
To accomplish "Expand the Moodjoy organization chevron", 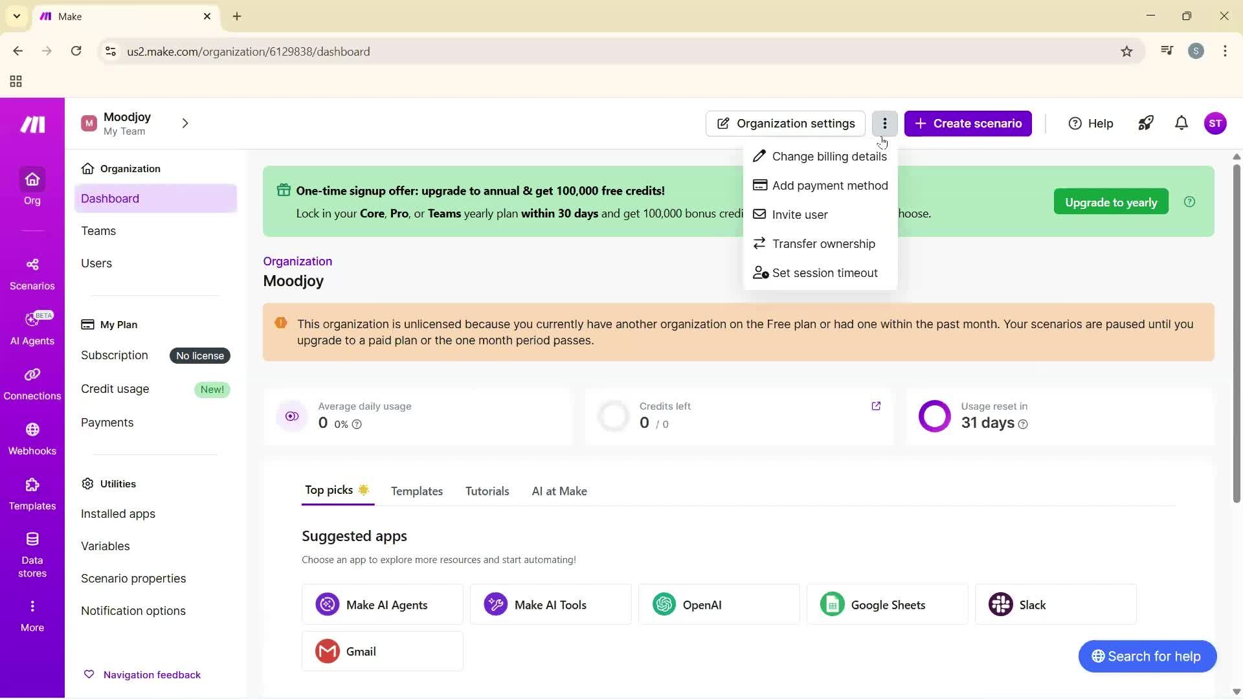I will click(185, 123).
